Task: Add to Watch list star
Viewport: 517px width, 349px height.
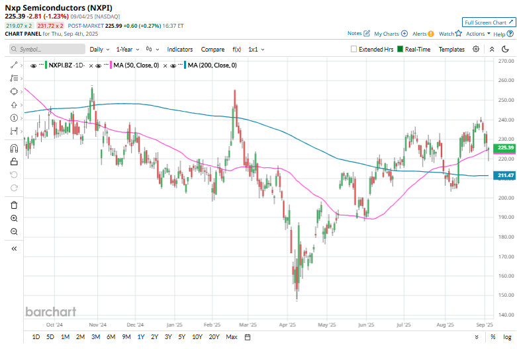Action: tap(458, 33)
